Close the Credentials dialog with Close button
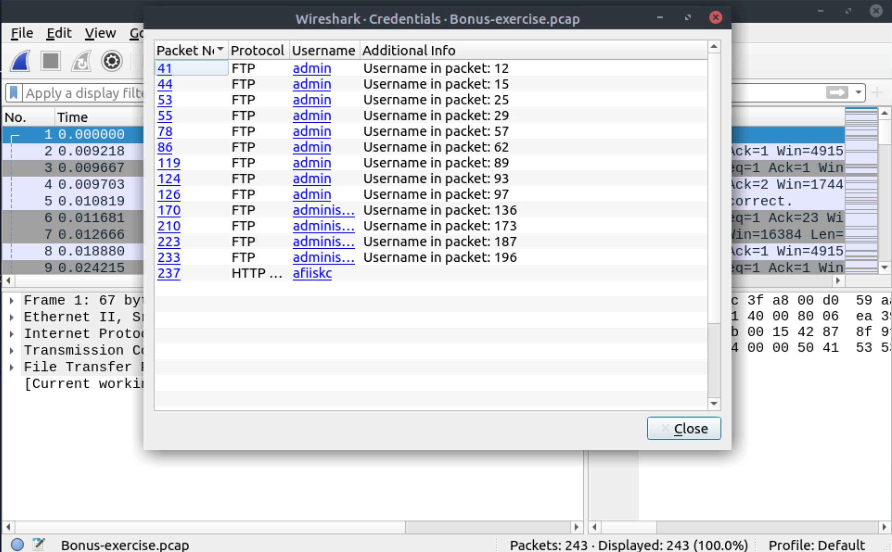The height and width of the screenshot is (552, 892). [684, 428]
